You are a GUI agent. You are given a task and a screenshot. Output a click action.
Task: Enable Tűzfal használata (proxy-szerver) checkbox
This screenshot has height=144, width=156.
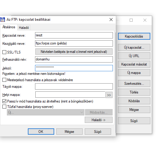[4, 107]
